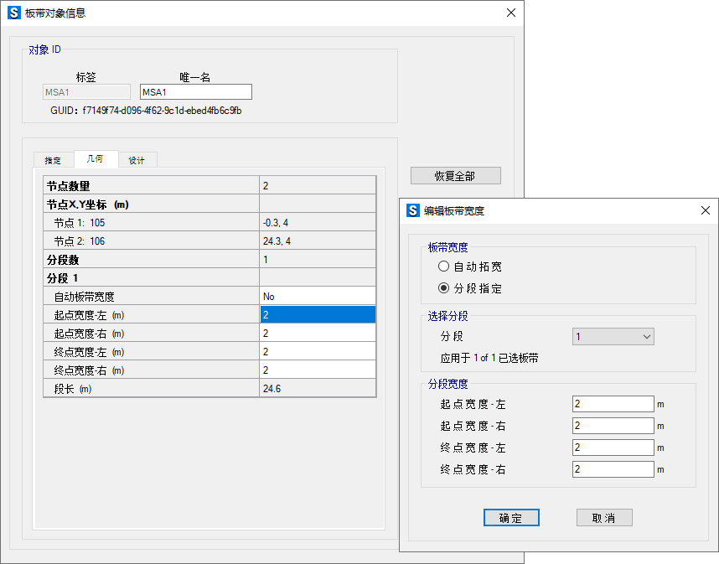Focus 终点宽度-右 input in 分段宽度 group
The height and width of the screenshot is (564, 719).
[x=613, y=469]
